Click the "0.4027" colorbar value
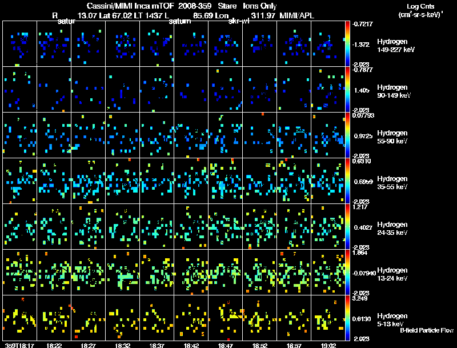The width and height of the screenshot is (457, 348). 363,227
